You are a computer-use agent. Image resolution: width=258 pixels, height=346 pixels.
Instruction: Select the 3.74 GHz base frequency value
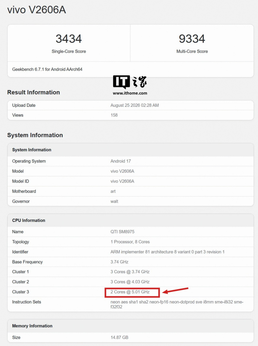coord(119,262)
